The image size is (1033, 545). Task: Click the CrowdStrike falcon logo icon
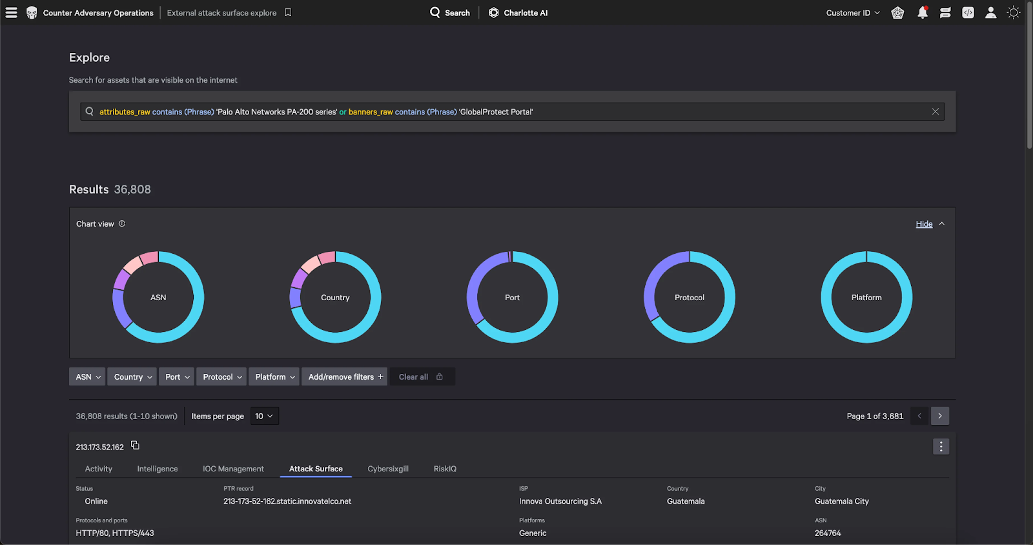(x=32, y=13)
